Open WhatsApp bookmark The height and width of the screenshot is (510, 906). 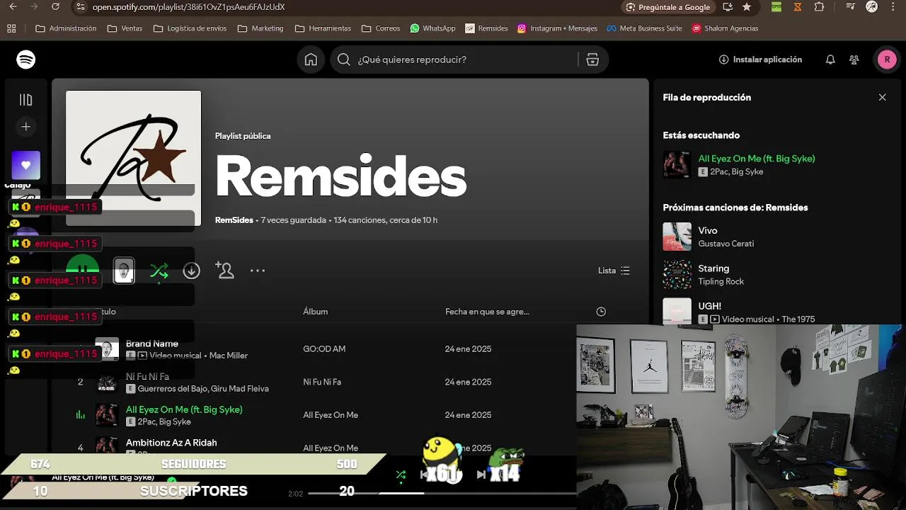[432, 28]
